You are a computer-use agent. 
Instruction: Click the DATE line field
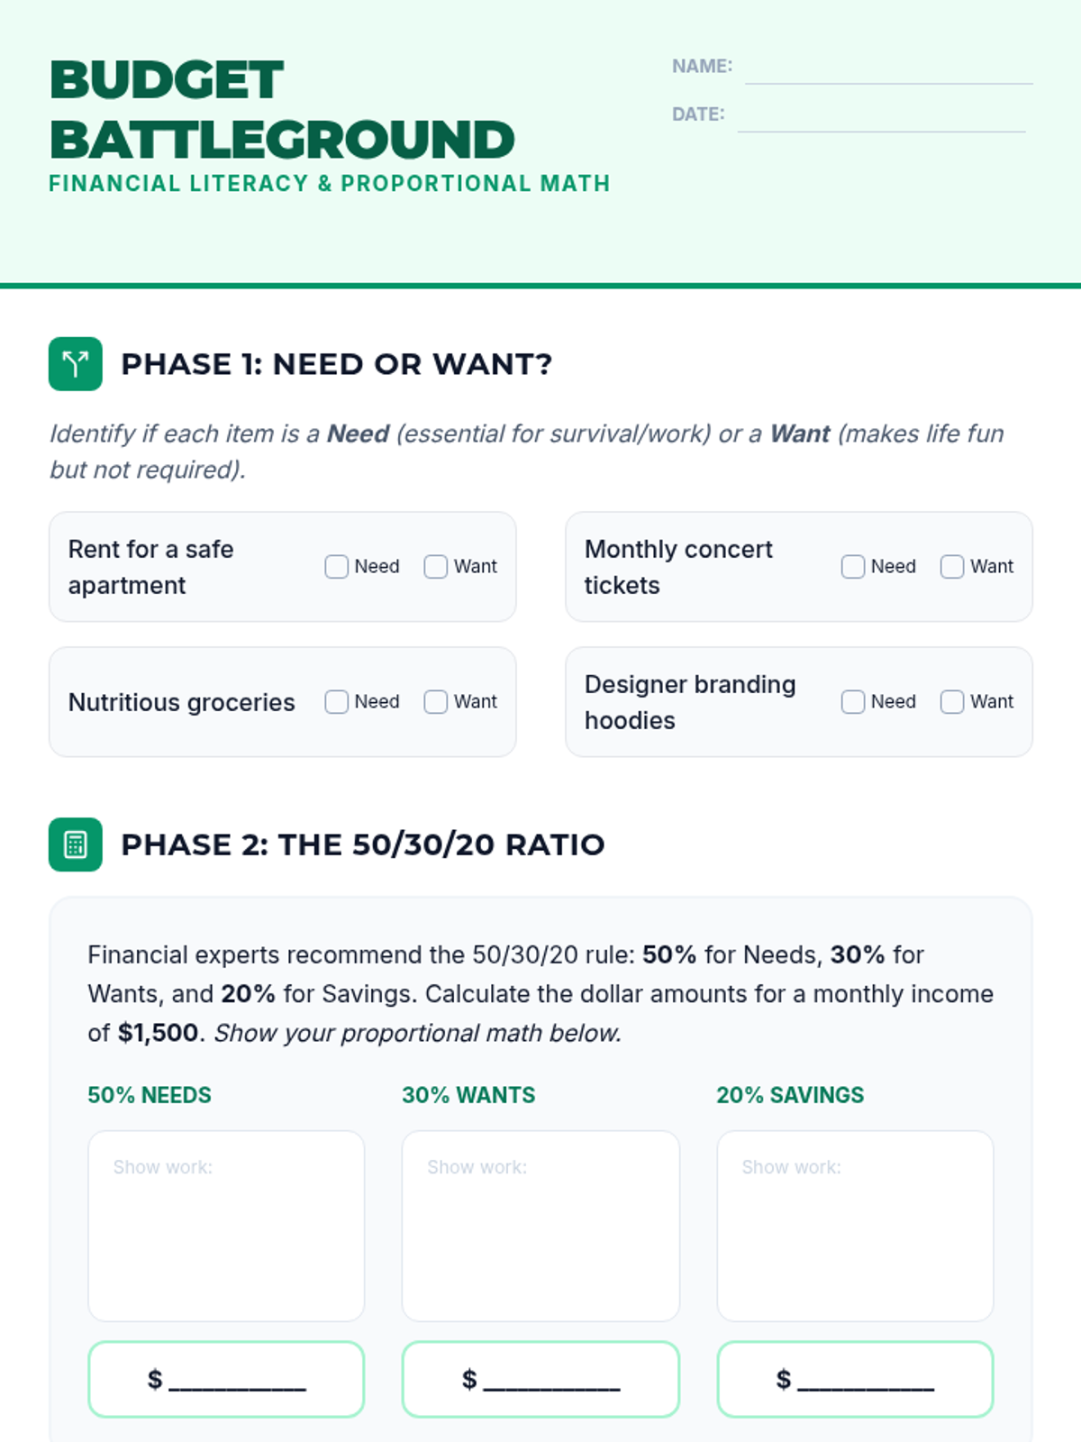(x=881, y=114)
